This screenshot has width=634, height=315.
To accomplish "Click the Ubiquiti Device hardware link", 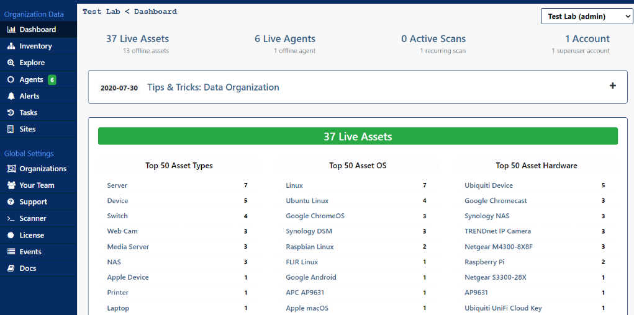I will coord(489,185).
